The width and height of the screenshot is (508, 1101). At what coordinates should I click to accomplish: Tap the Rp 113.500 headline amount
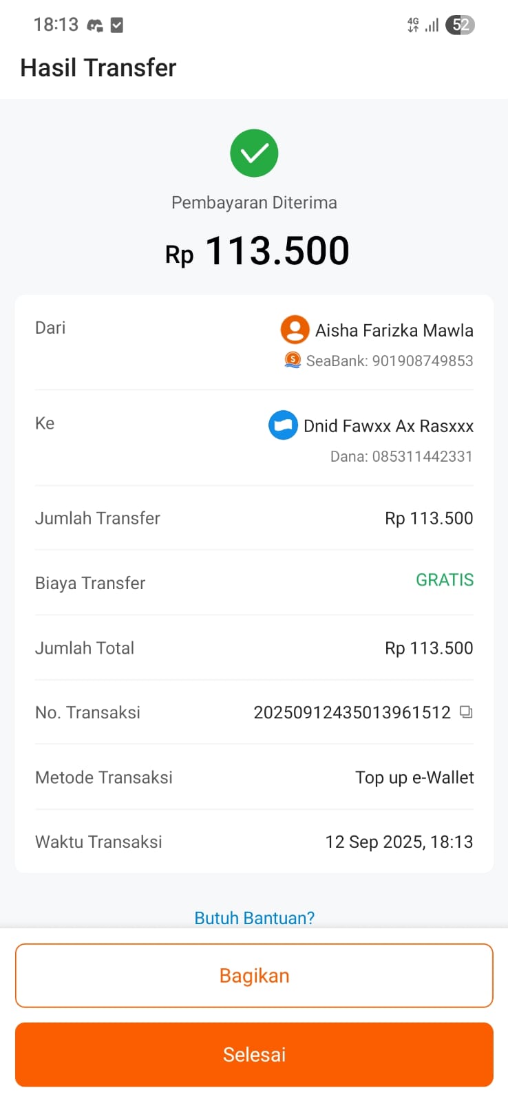[x=257, y=251]
